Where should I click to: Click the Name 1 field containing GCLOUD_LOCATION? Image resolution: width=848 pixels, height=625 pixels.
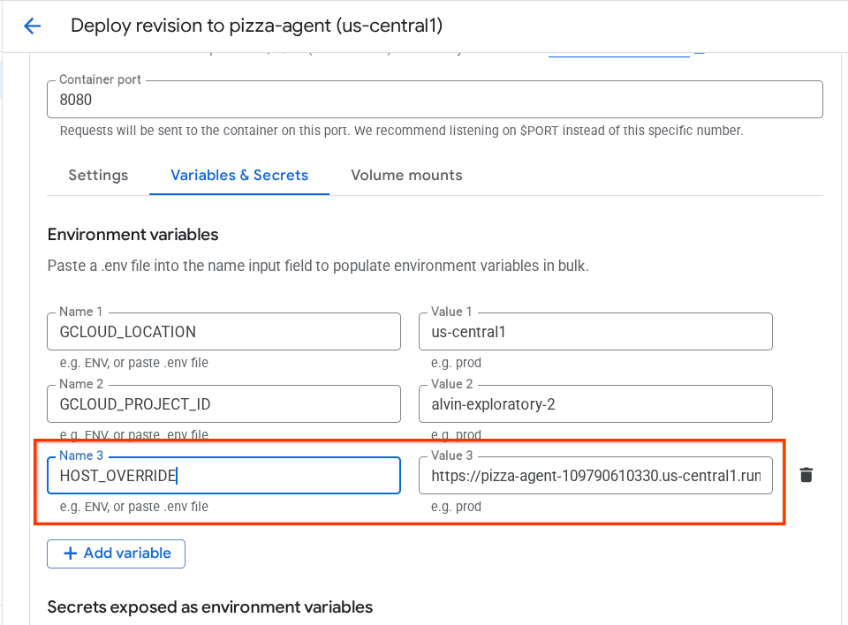tap(223, 332)
